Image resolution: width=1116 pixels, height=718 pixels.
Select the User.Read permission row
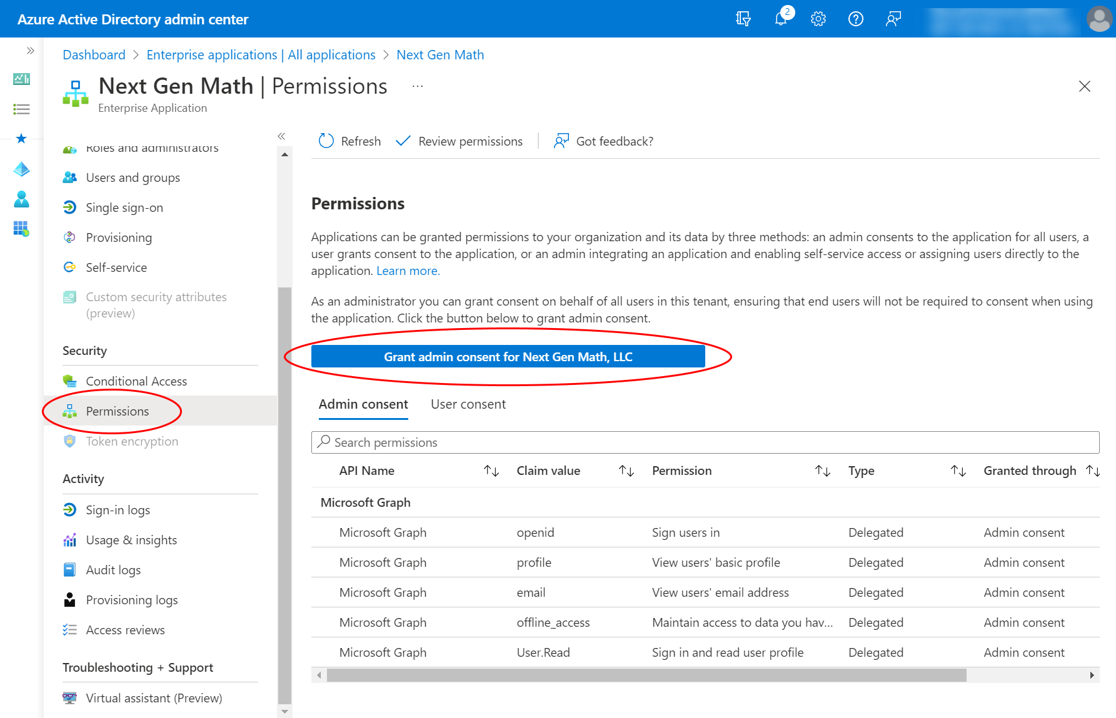click(x=705, y=652)
